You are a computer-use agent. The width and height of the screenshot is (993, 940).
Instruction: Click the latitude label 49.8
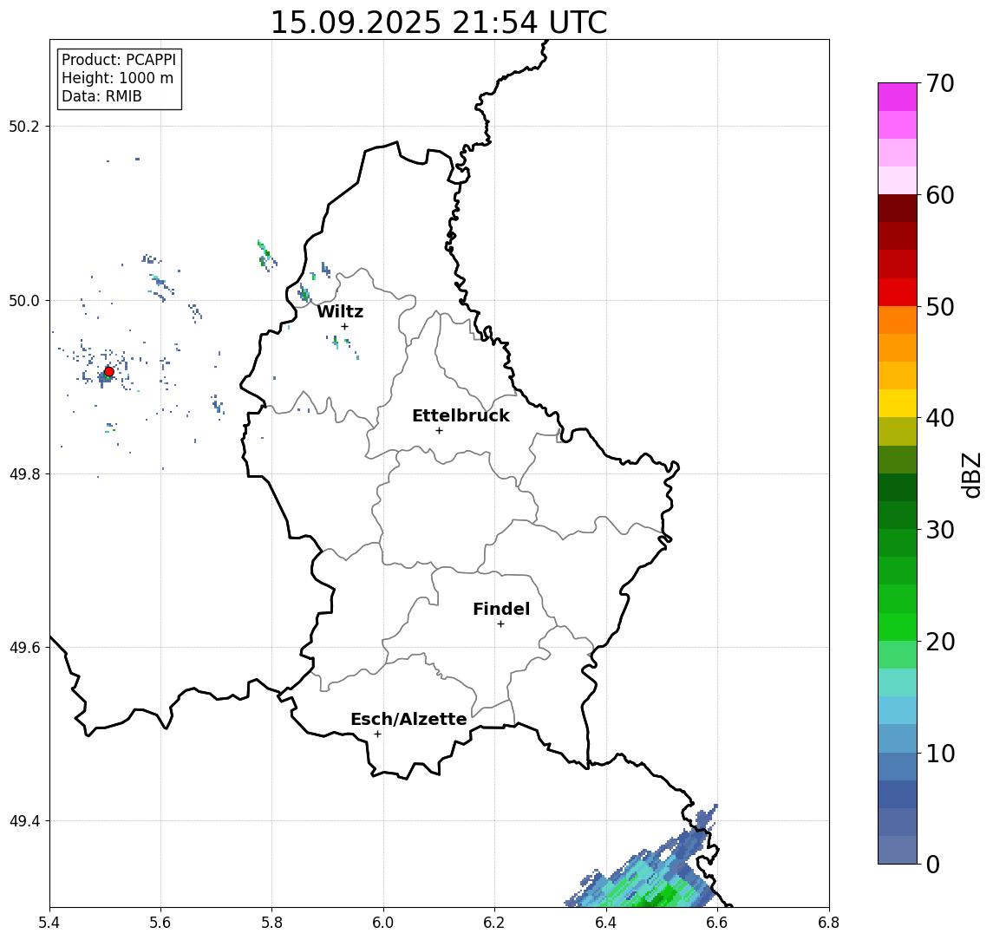coord(24,473)
